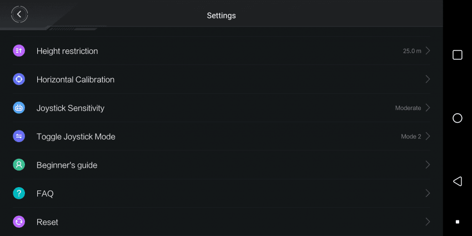The image size is (472, 236).
Task: Click the Horizontal Calibration crosshair icon
Action: coord(19,79)
